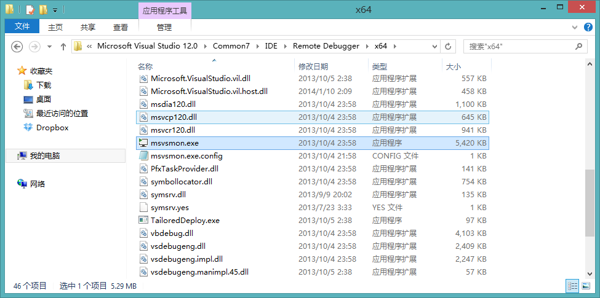This screenshot has width=600, height=298.
Task: Switch to details view icon in status bar
Action: point(572,286)
